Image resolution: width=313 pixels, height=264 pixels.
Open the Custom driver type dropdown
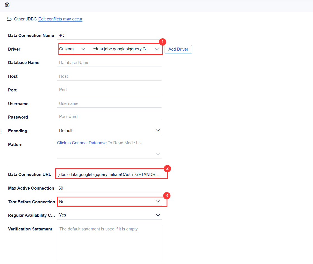[73, 49]
